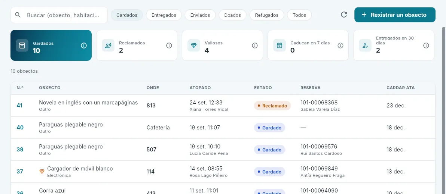Open the Valiosos summary card

point(222,46)
